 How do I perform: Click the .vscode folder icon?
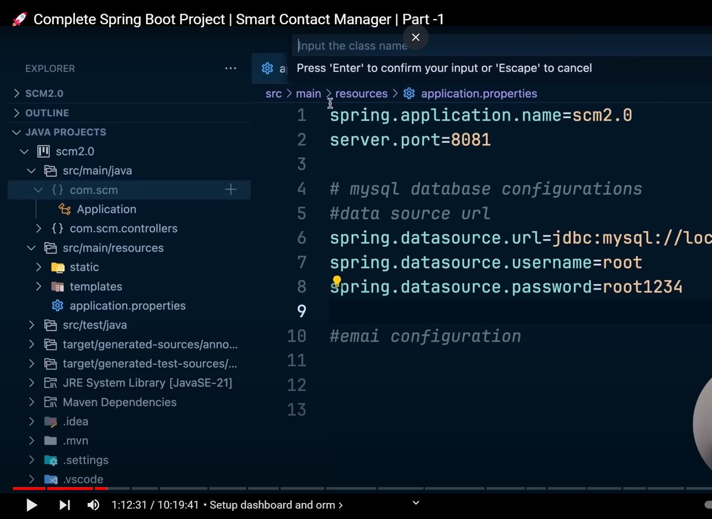[x=50, y=479]
